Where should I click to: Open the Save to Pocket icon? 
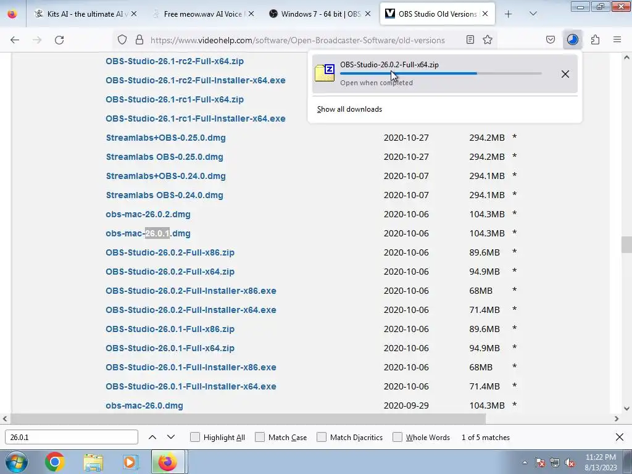pyautogui.click(x=551, y=40)
